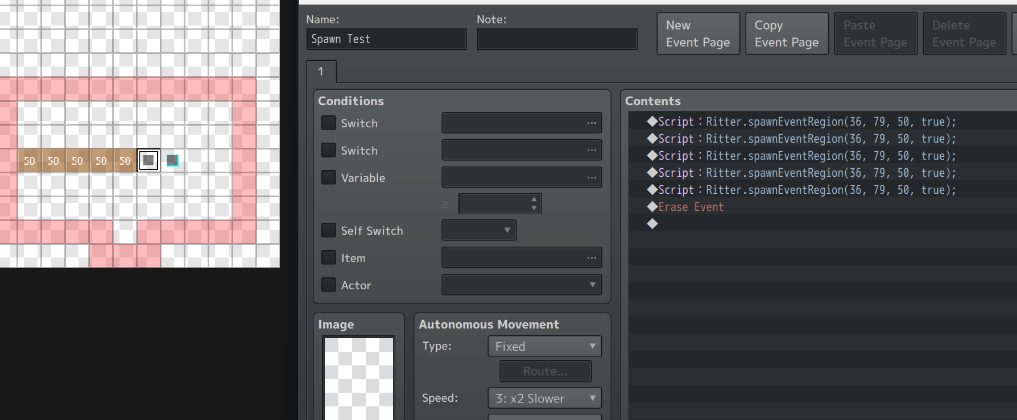
Task: Open the Speed dropdown showing x2 Slower
Action: (544, 398)
